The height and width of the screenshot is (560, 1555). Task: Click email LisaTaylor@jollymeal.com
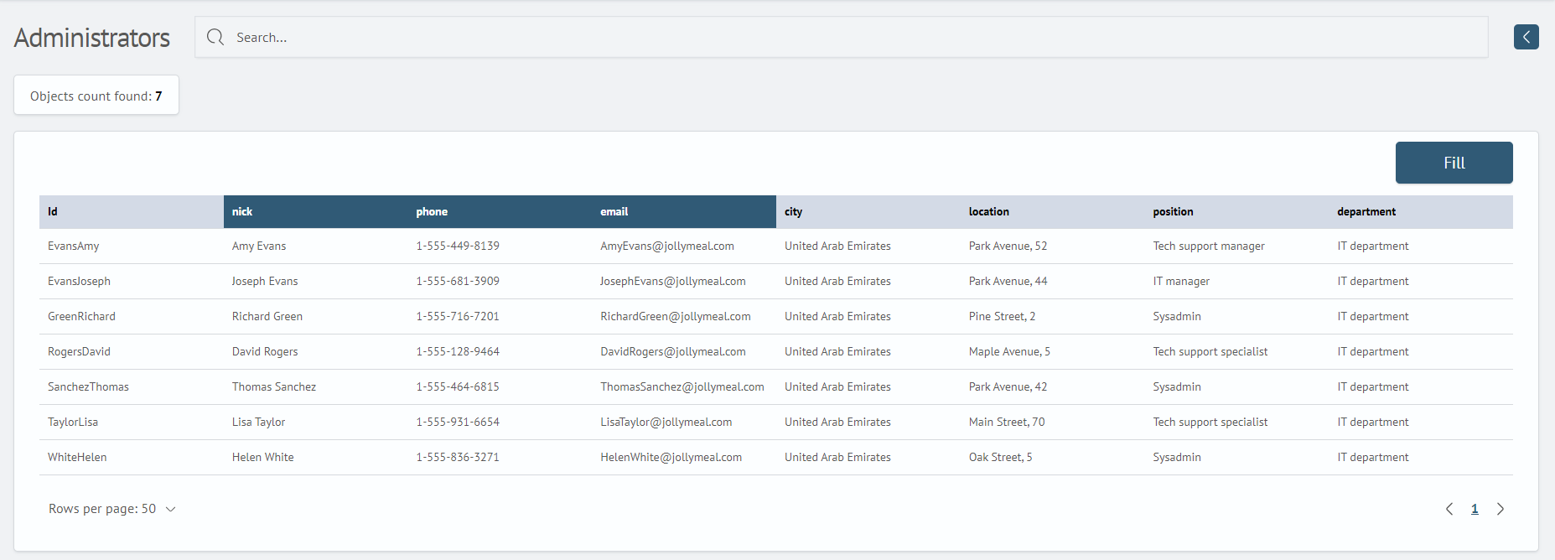click(666, 422)
